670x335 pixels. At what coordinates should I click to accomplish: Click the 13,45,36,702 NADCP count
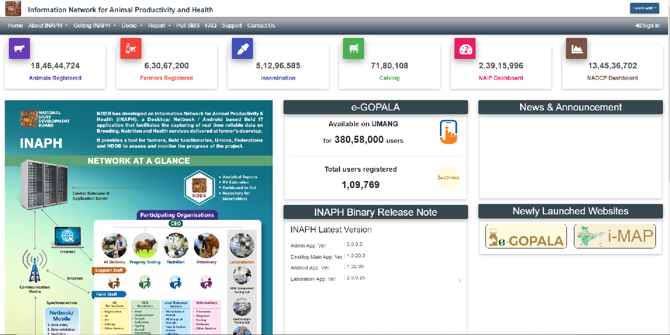612,66
